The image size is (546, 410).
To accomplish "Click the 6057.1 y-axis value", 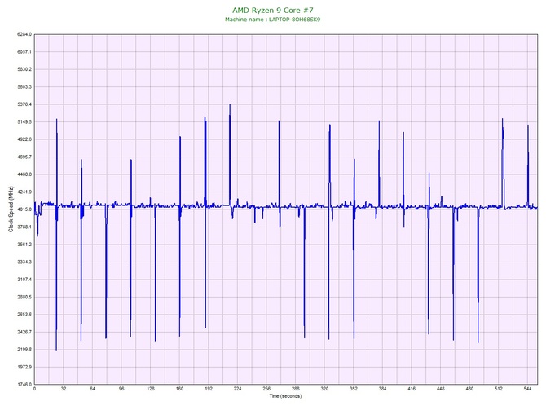I will [24, 52].
